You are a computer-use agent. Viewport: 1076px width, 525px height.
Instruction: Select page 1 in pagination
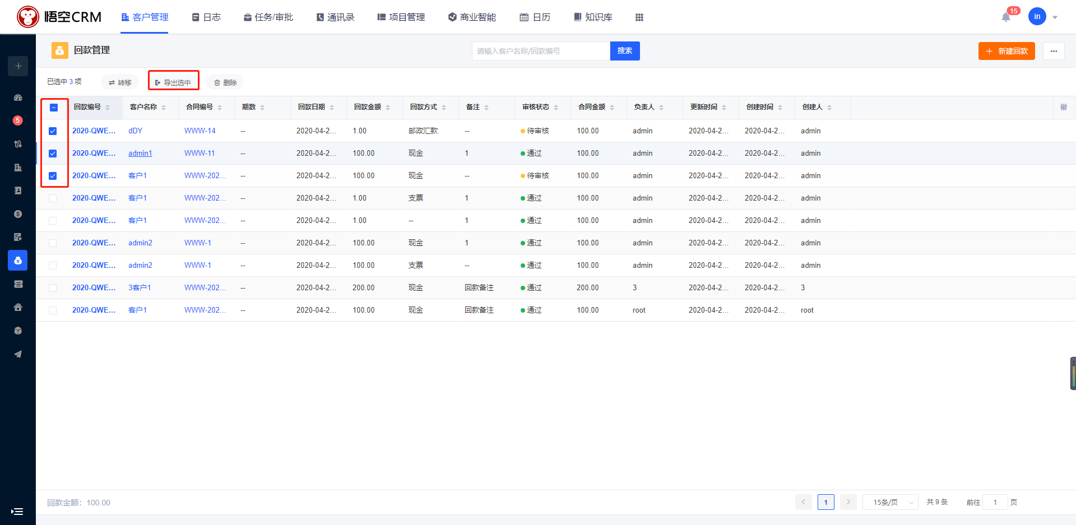[x=826, y=502]
